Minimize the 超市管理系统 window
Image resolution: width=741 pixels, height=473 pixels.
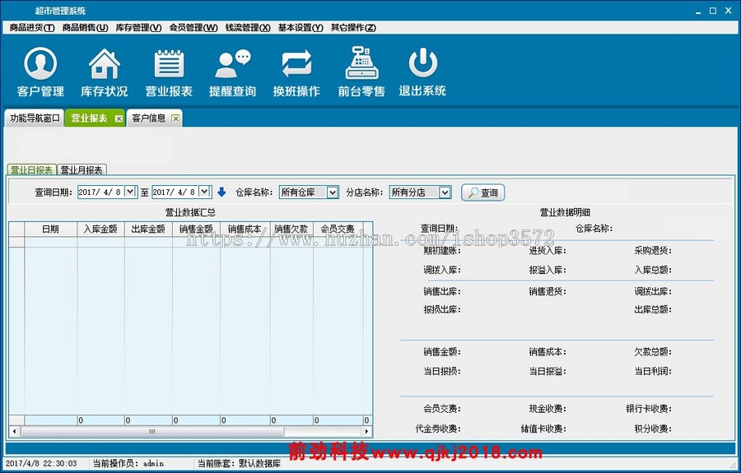click(698, 11)
